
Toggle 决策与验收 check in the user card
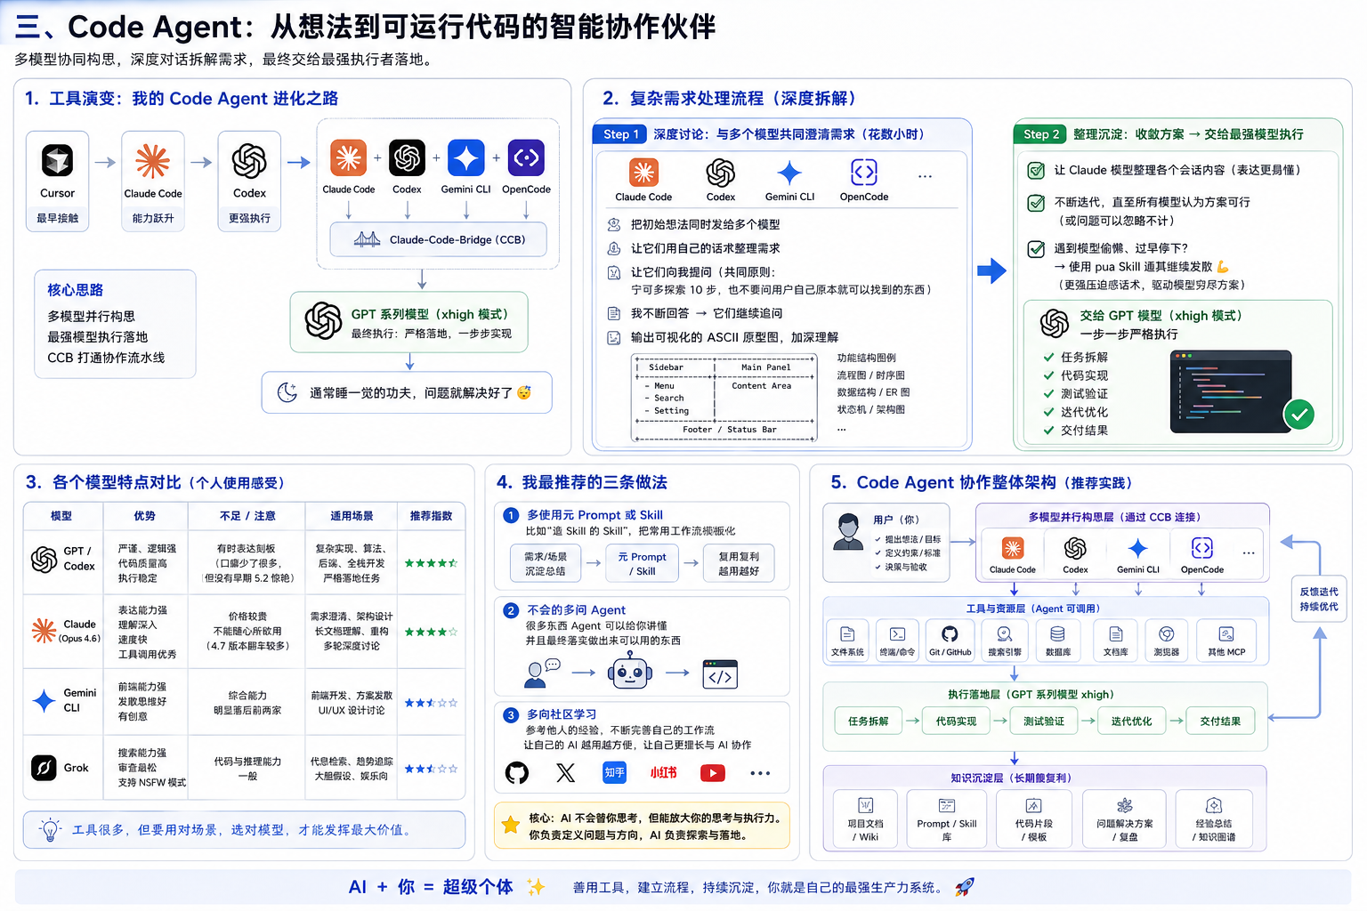point(878,567)
